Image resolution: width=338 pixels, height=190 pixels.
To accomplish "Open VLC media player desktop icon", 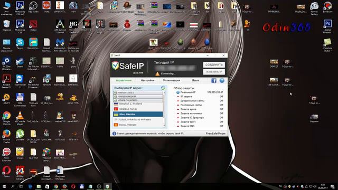I will [20, 118].
